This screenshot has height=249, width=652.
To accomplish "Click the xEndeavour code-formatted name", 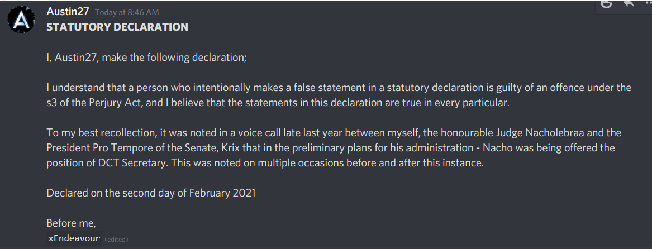I will (x=74, y=238).
